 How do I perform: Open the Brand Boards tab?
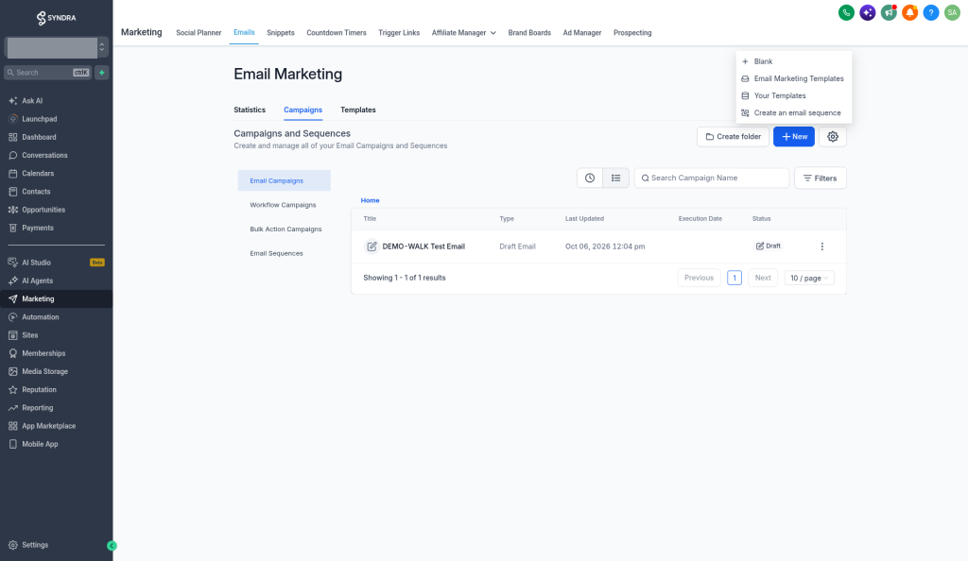(x=529, y=33)
